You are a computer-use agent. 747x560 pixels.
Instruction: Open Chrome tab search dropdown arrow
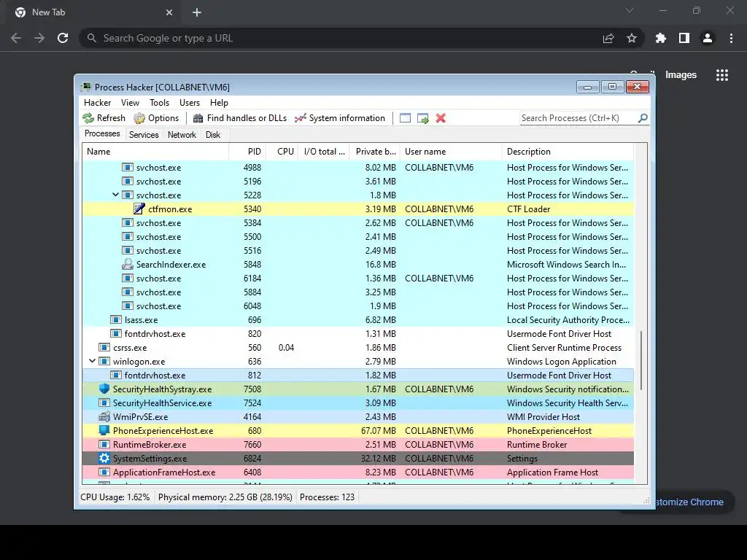coord(630,10)
